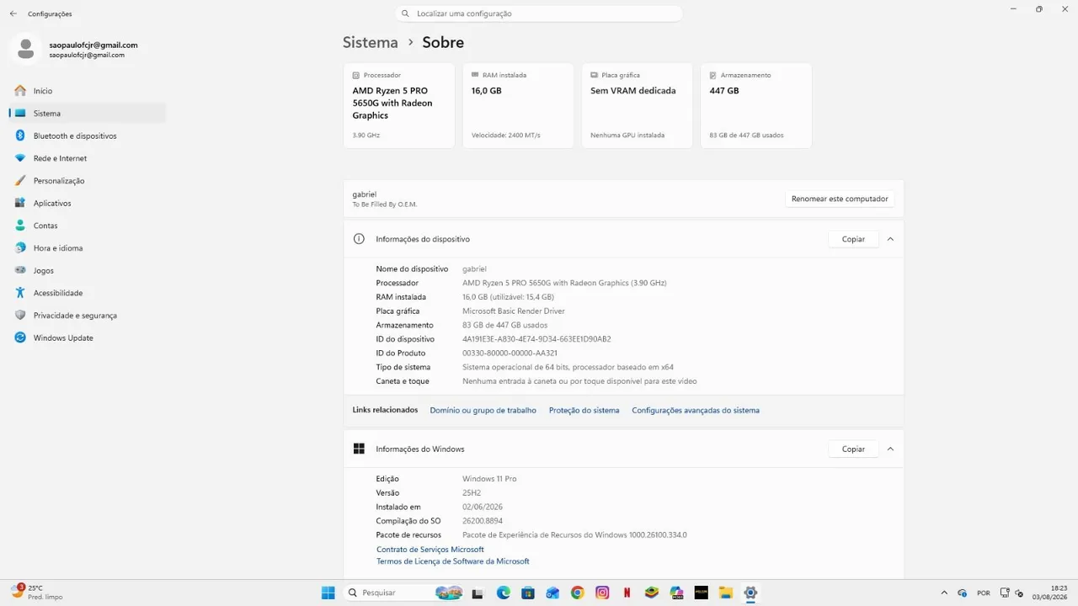This screenshot has width=1078, height=606.
Task: Click the Windows 11 Pro edition value
Action: tap(489, 479)
